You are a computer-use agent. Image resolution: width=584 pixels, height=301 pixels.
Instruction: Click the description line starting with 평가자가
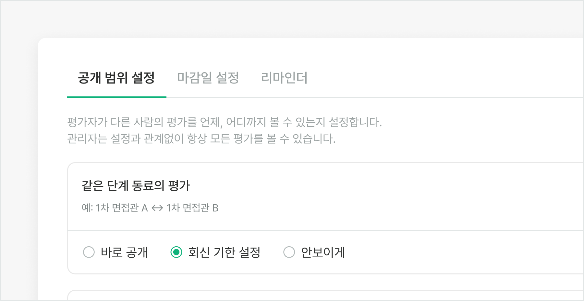[224, 122]
